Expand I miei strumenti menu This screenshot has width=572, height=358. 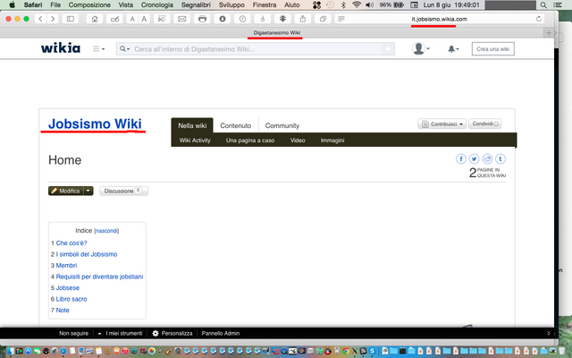[121, 333]
